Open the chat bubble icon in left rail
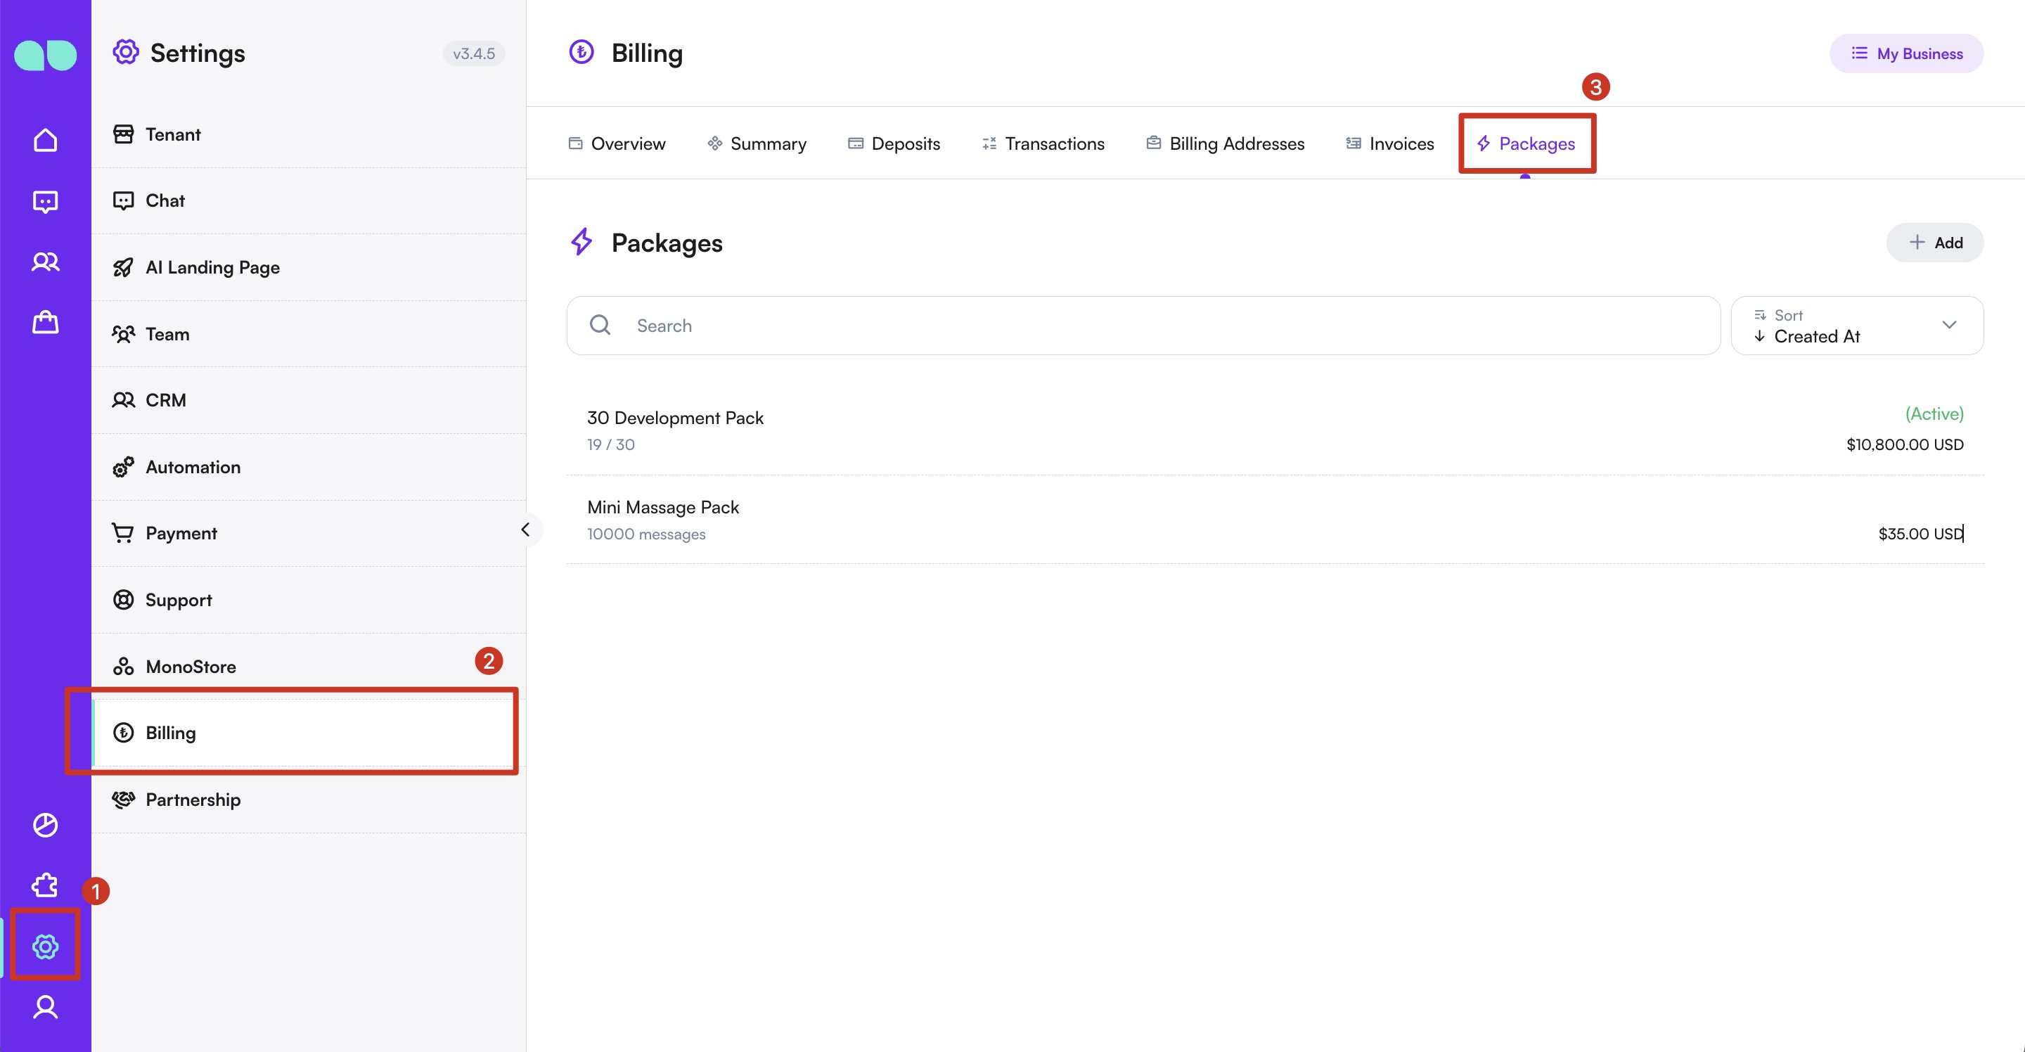The image size is (2025, 1052). [x=45, y=201]
